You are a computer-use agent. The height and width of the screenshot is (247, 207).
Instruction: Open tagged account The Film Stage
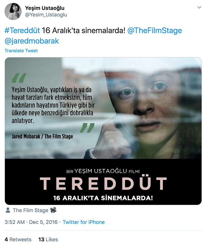click(30, 210)
